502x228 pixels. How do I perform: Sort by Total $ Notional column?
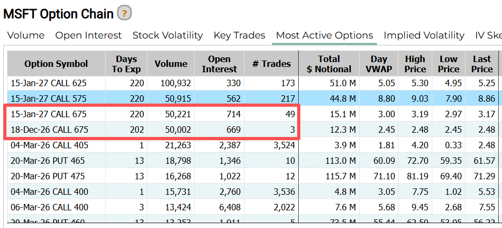pyautogui.click(x=329, y=64)
